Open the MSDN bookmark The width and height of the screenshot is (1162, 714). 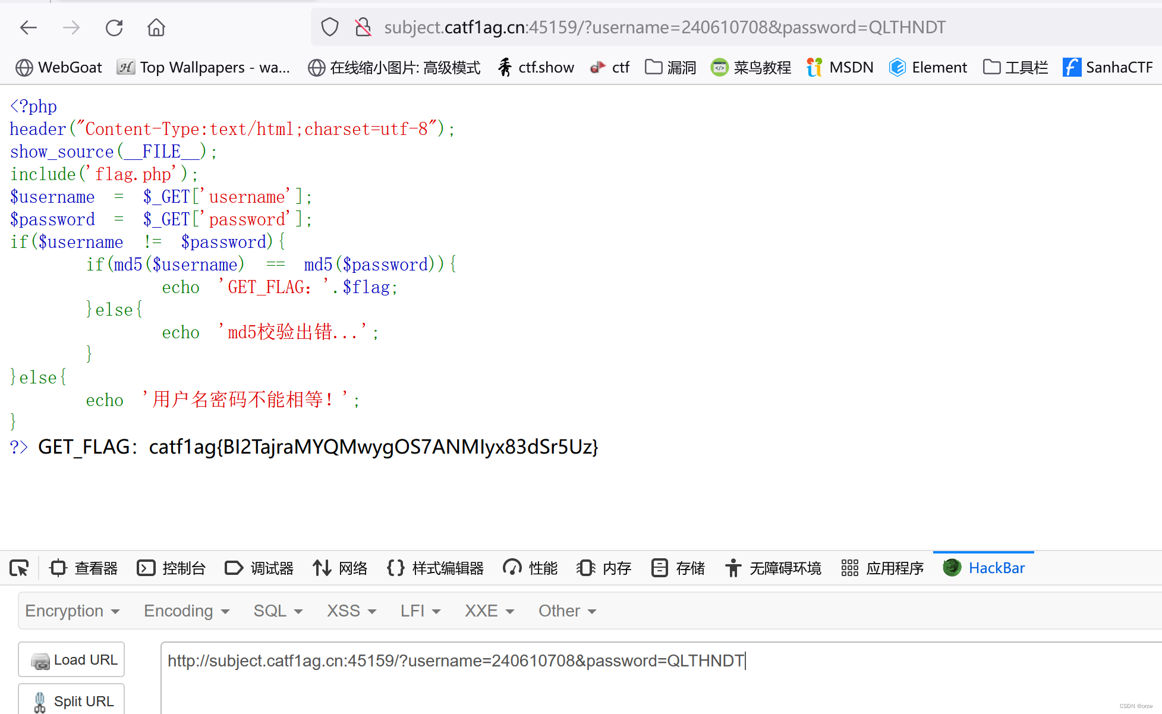[840, 67]
